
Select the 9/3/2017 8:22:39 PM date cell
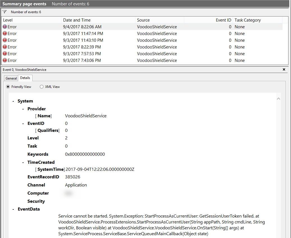click(82, 47)
